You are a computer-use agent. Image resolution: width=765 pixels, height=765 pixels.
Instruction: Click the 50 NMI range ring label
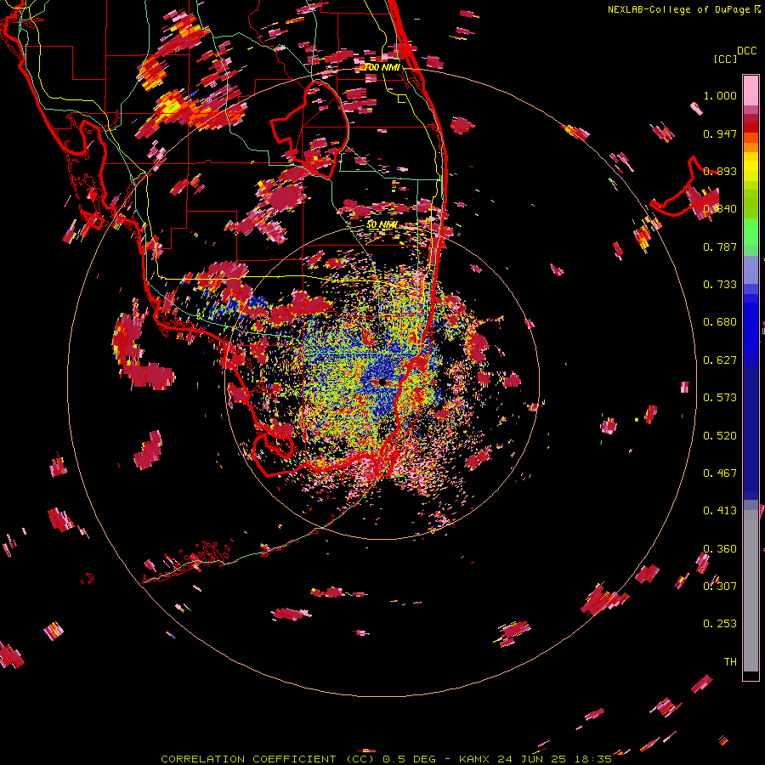382,224
